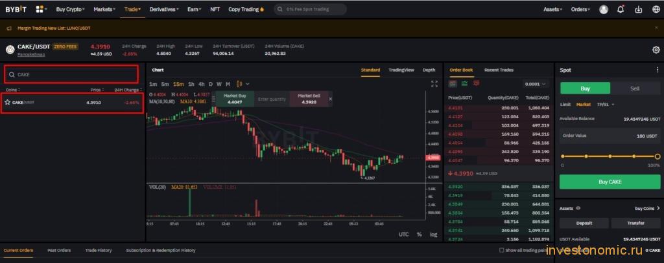The width and height of the screenshot is (664, 263).
Task: Show combined buy and sell order book view
Action: tap(453, 83)
